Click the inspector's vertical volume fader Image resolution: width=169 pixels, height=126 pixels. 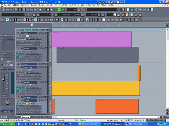coord(3,78)
